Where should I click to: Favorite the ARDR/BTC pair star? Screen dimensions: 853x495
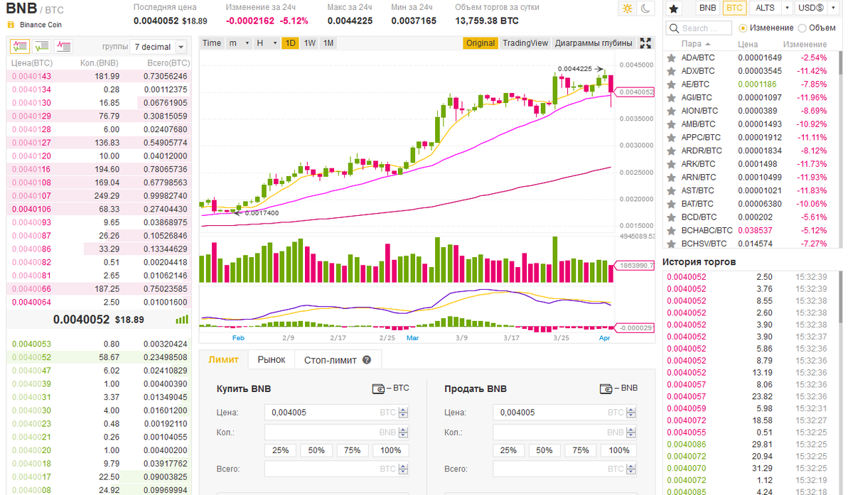point(670,151)
